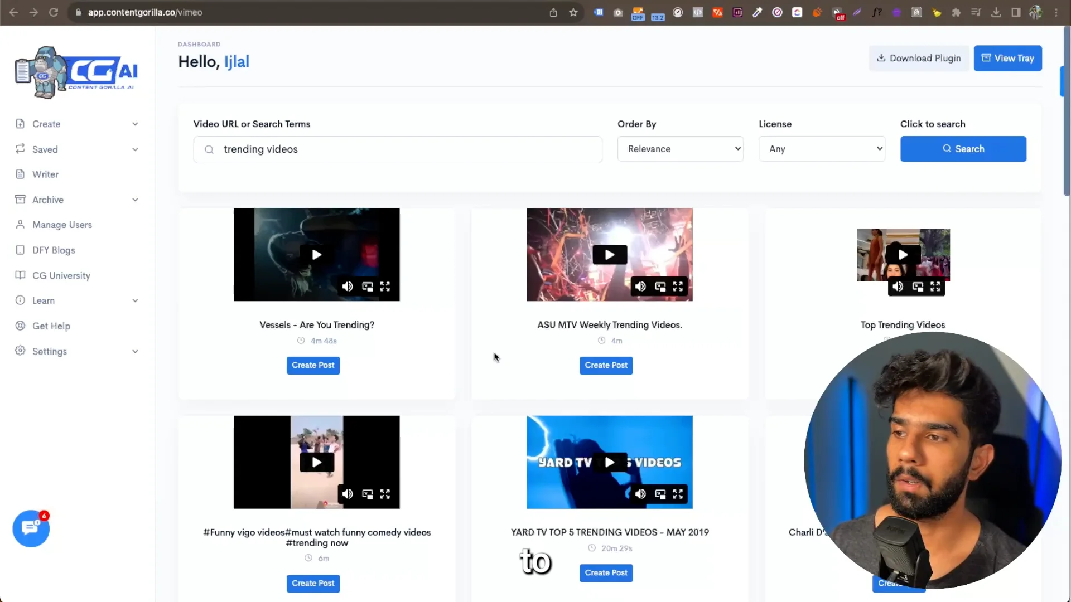Screen dimensions: 1071x602
Task: Create Post for Vessels video
Action: 313,365
